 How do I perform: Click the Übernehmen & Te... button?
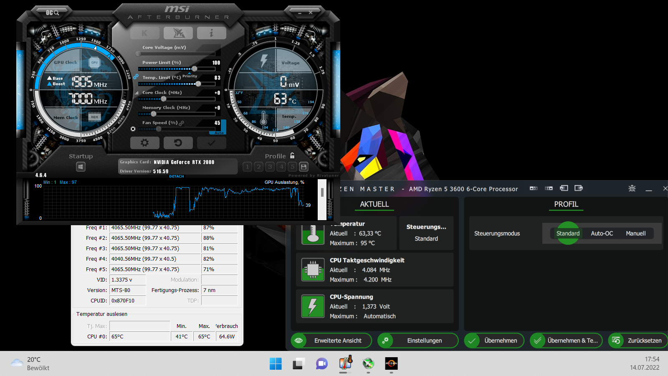pyautogui.click(x=566, y=340)
